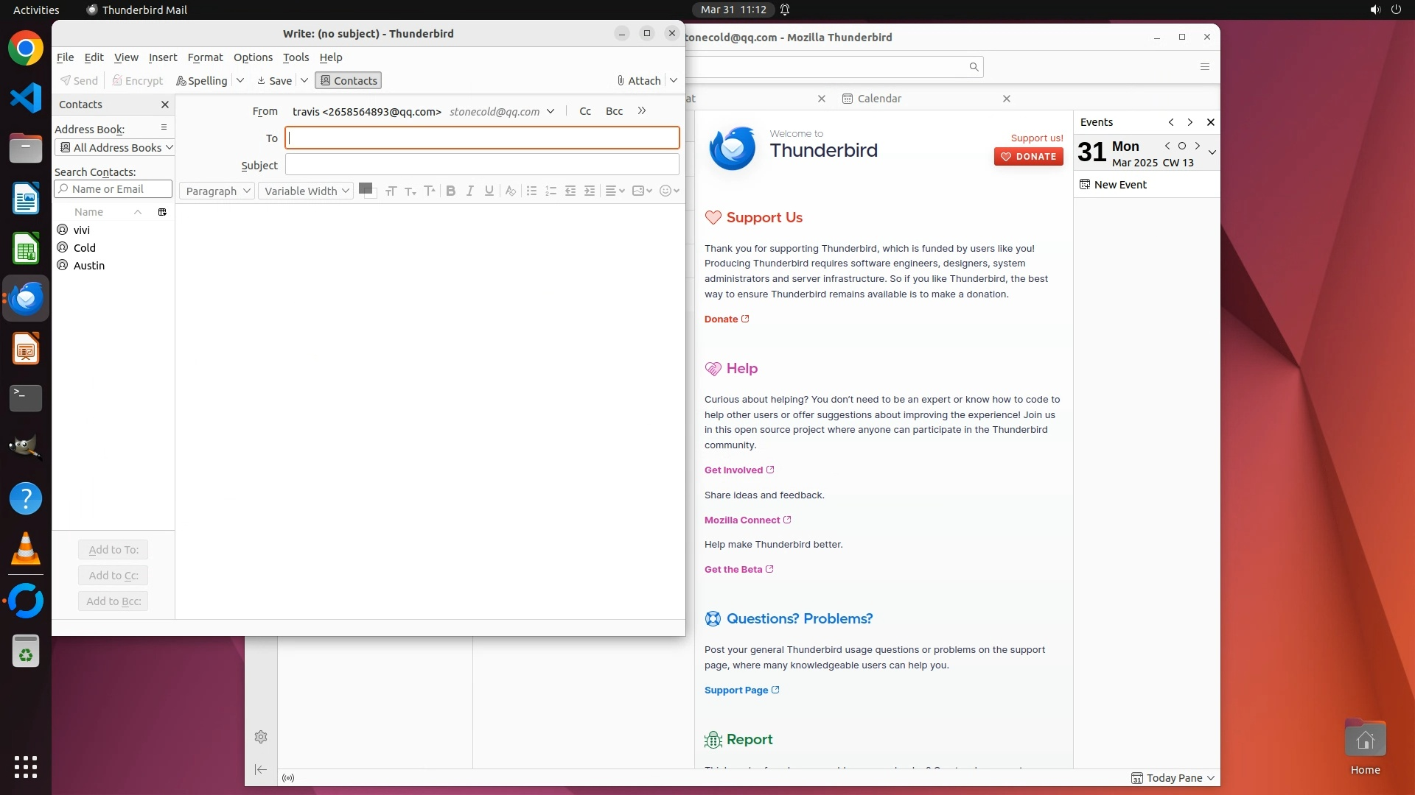Apply bulleted list formatting

tap(531, 191)
